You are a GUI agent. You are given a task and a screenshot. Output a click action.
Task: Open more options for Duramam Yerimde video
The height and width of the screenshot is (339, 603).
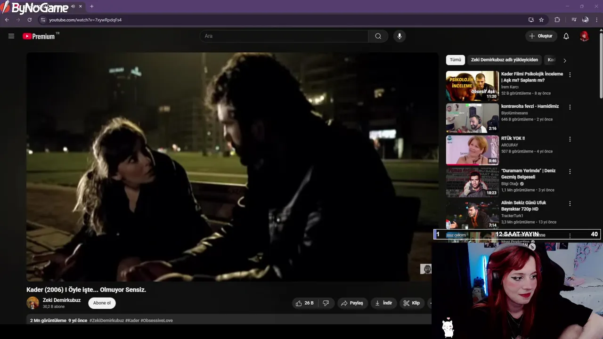point(570,171)
